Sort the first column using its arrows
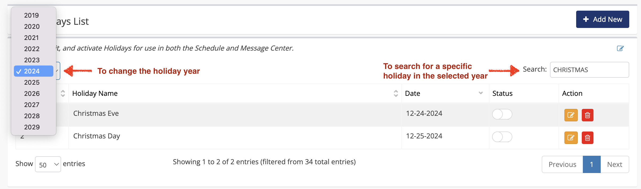This screenshot has height=189, width=641. click(63, 93)
